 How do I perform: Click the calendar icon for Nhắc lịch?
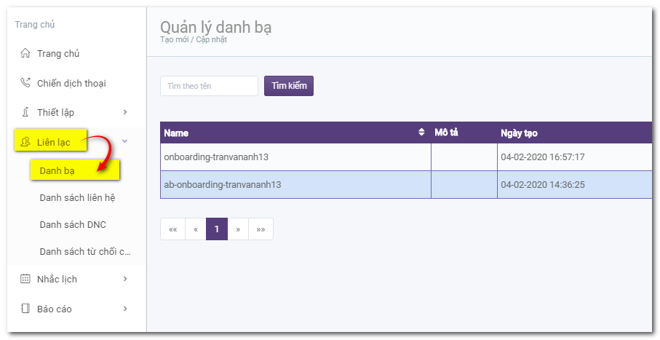click(25, 279)
